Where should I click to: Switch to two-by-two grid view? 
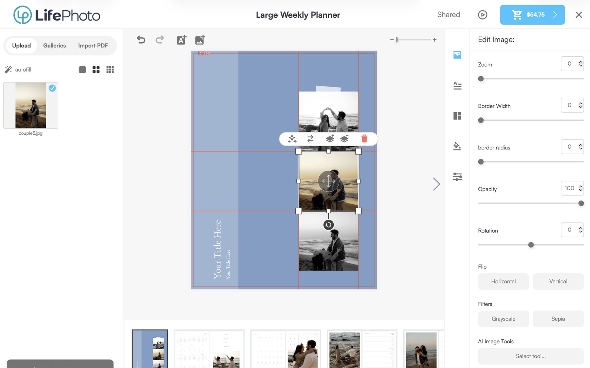click(96, 70)
